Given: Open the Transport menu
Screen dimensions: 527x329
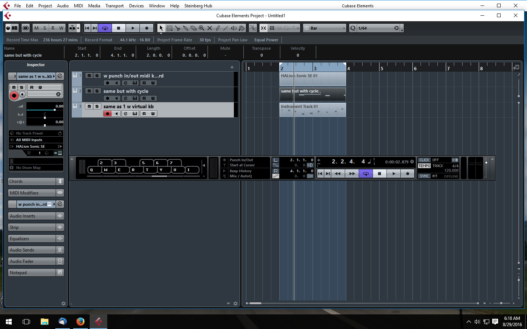Looking at the screenshot, I should (x=115, y=5).
